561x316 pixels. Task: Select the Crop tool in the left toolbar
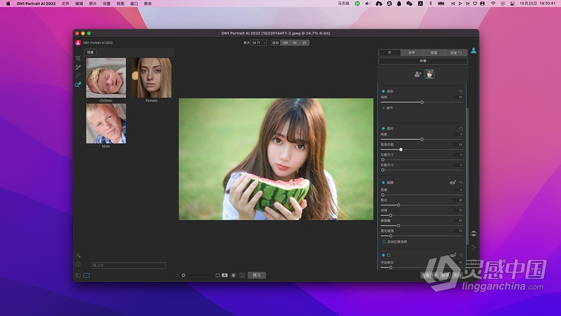[78, 58]
